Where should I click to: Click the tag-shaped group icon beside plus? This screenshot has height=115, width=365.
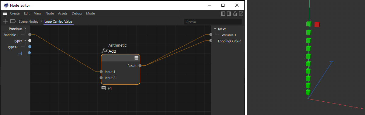tap(13, 21)
